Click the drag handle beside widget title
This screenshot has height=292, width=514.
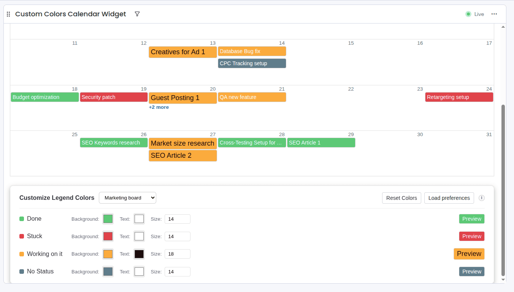[8, 14]
